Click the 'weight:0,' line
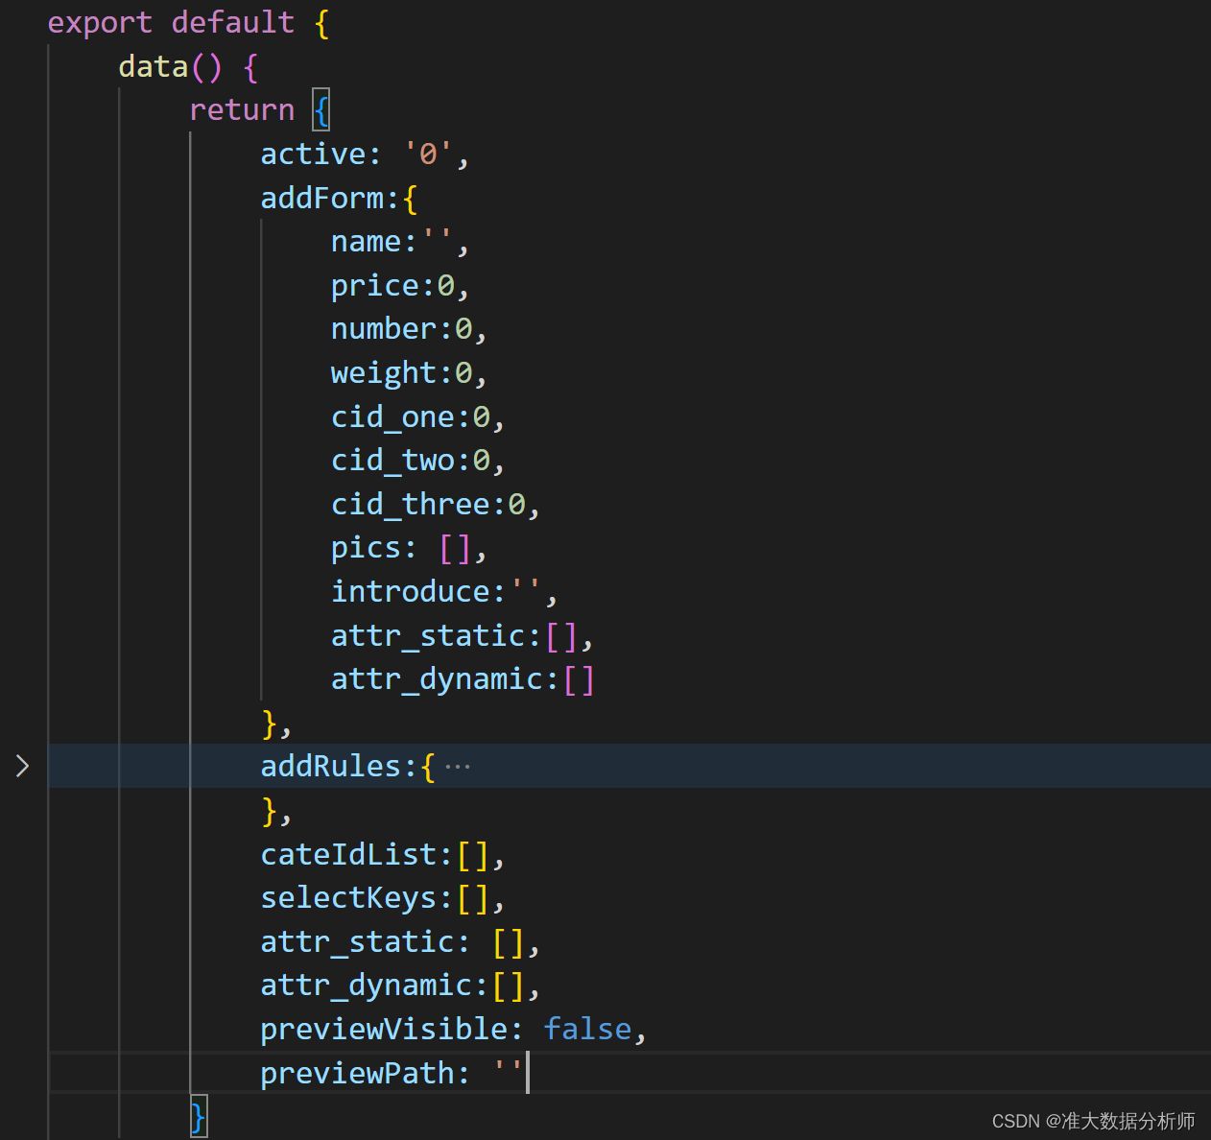 410,372
